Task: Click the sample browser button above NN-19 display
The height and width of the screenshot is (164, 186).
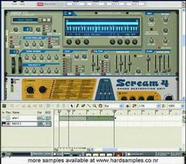Action: (70, 13)
